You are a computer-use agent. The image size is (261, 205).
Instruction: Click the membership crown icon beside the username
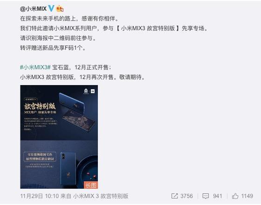point(60,8)
